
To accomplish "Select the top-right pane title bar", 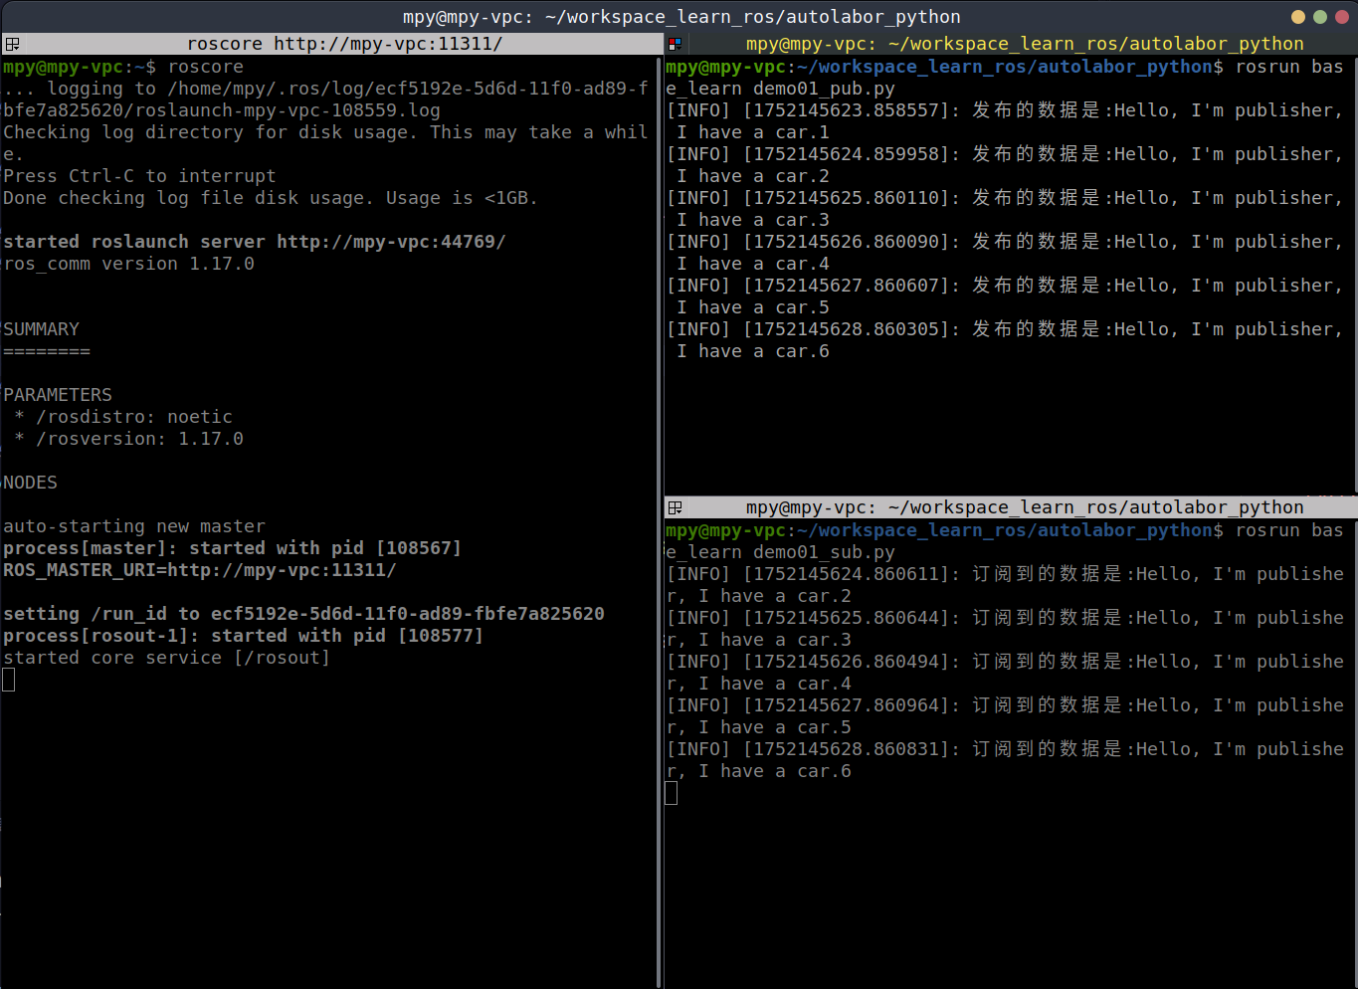I will pyautogui.click(x=1024, y=44).
